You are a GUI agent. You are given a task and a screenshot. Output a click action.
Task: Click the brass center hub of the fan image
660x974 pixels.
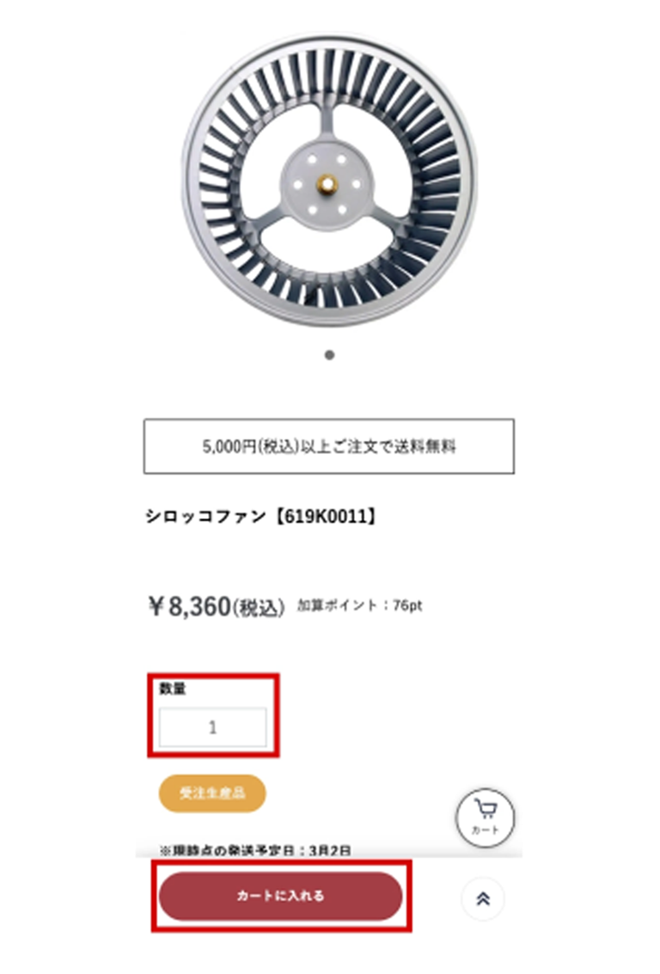[327, 183]
